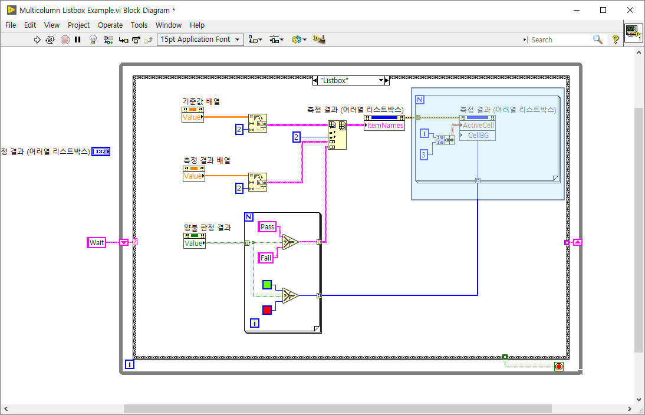Viewport: 645px width, 415px height.
Task: Click the cluster Bundle node
Action: [445, 140]
